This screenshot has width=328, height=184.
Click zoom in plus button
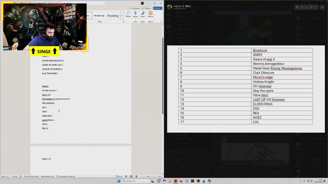(x=155, y=176)
